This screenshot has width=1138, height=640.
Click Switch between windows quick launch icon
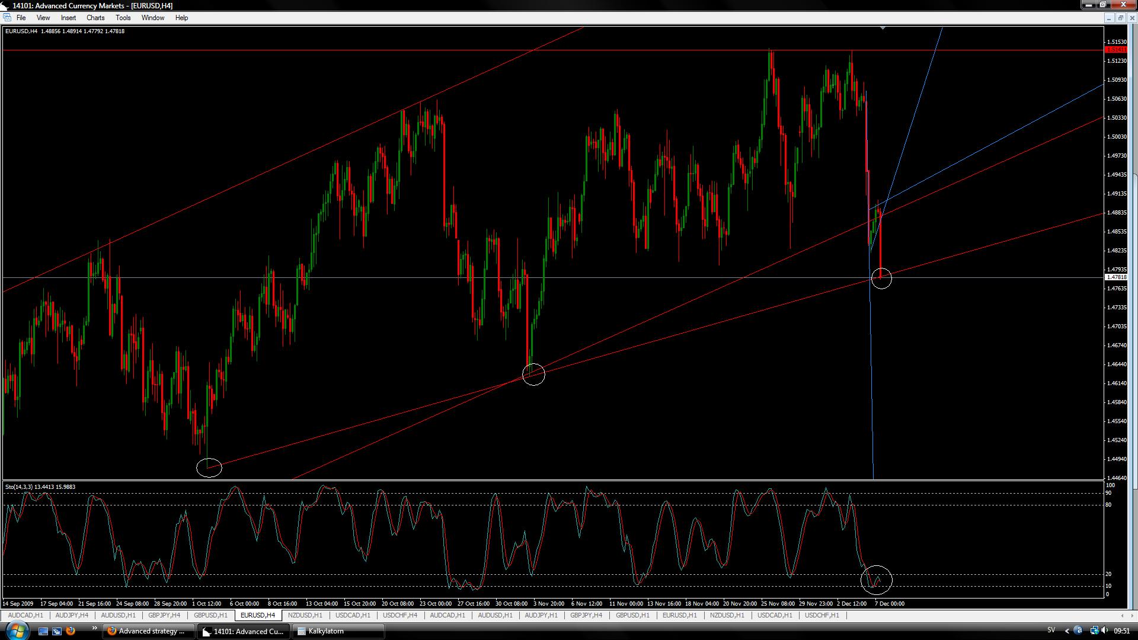[57, 631]
